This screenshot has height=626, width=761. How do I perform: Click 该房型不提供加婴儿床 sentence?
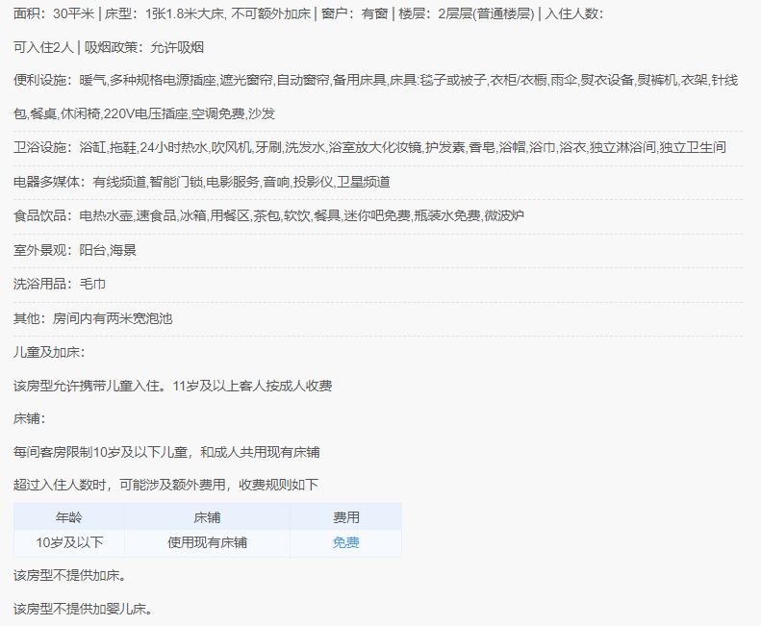pyautogui.click(x=83, y=609)
